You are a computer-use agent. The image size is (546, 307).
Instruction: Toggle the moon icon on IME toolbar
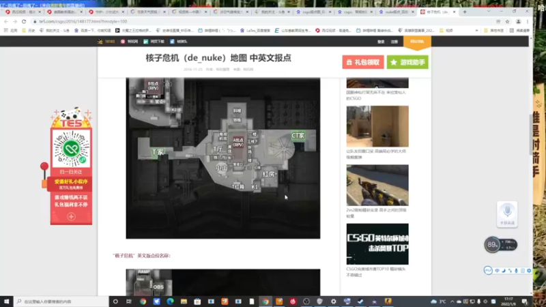pyautogui.click(x=504, y=270)
